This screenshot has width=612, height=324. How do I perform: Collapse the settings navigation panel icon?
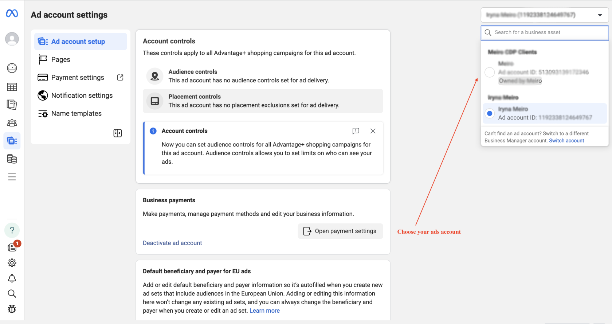(x=118, y=133)
